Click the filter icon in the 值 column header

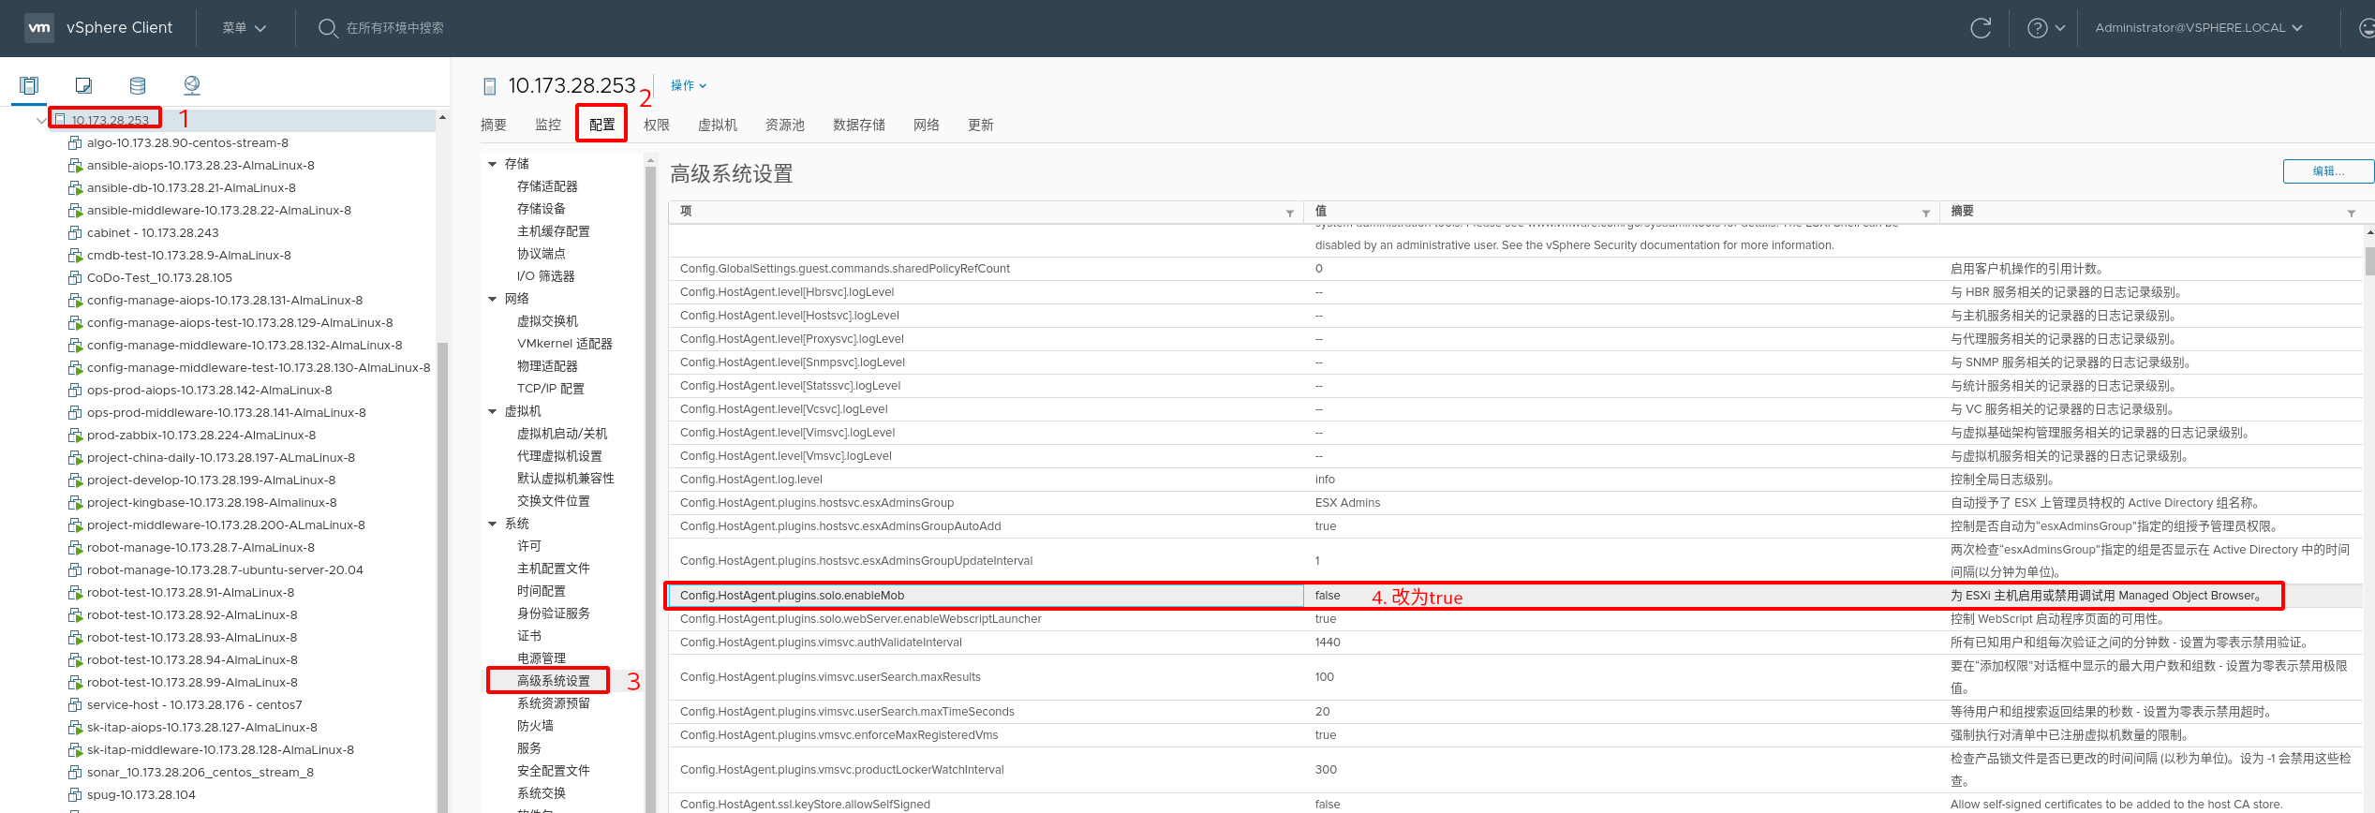(x=1926, y=213)
